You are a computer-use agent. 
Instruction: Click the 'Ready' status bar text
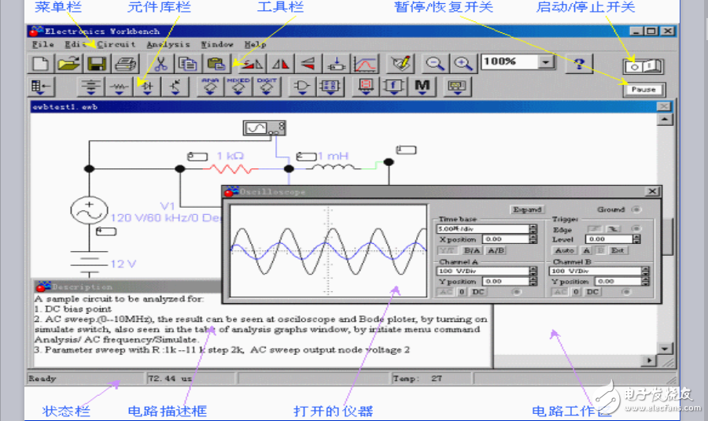(42, 379)
